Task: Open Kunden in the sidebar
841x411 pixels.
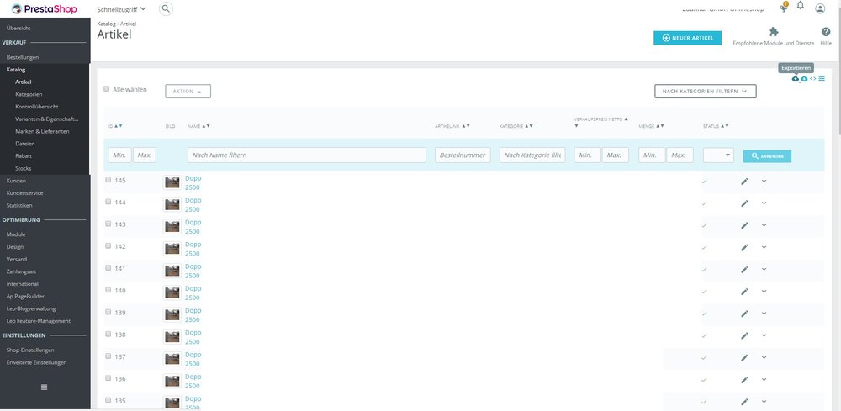Action: [x=16, y=181]
